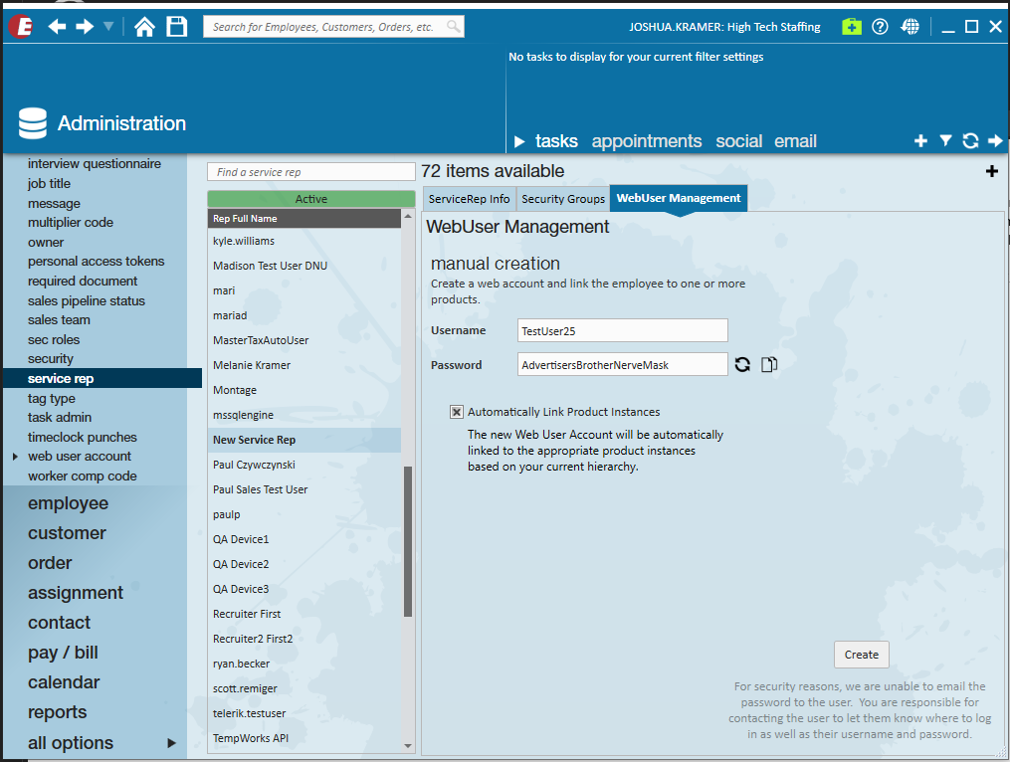1010x762 pixels.
Task: Open security in sidebar
Action: pyautogui.click(x=50, y=359)
